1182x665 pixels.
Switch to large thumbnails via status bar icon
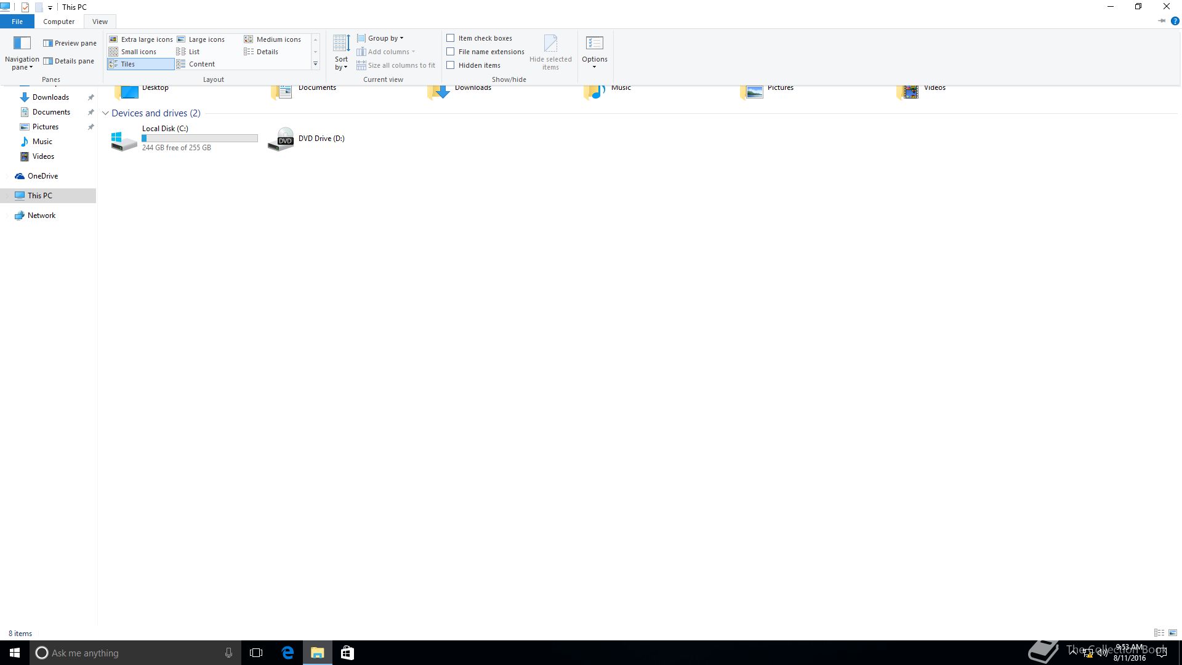pyautogui.click(x=1173, y=633)
